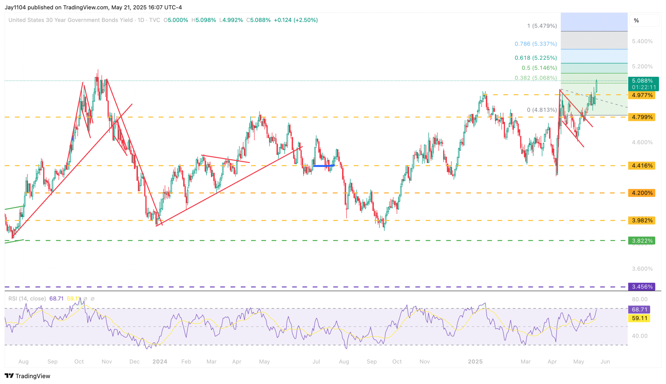Viewport: 666px width, 384px height.
Task: Click the Fibonacci label 0 (4.813%)
Action: point(542,110)
